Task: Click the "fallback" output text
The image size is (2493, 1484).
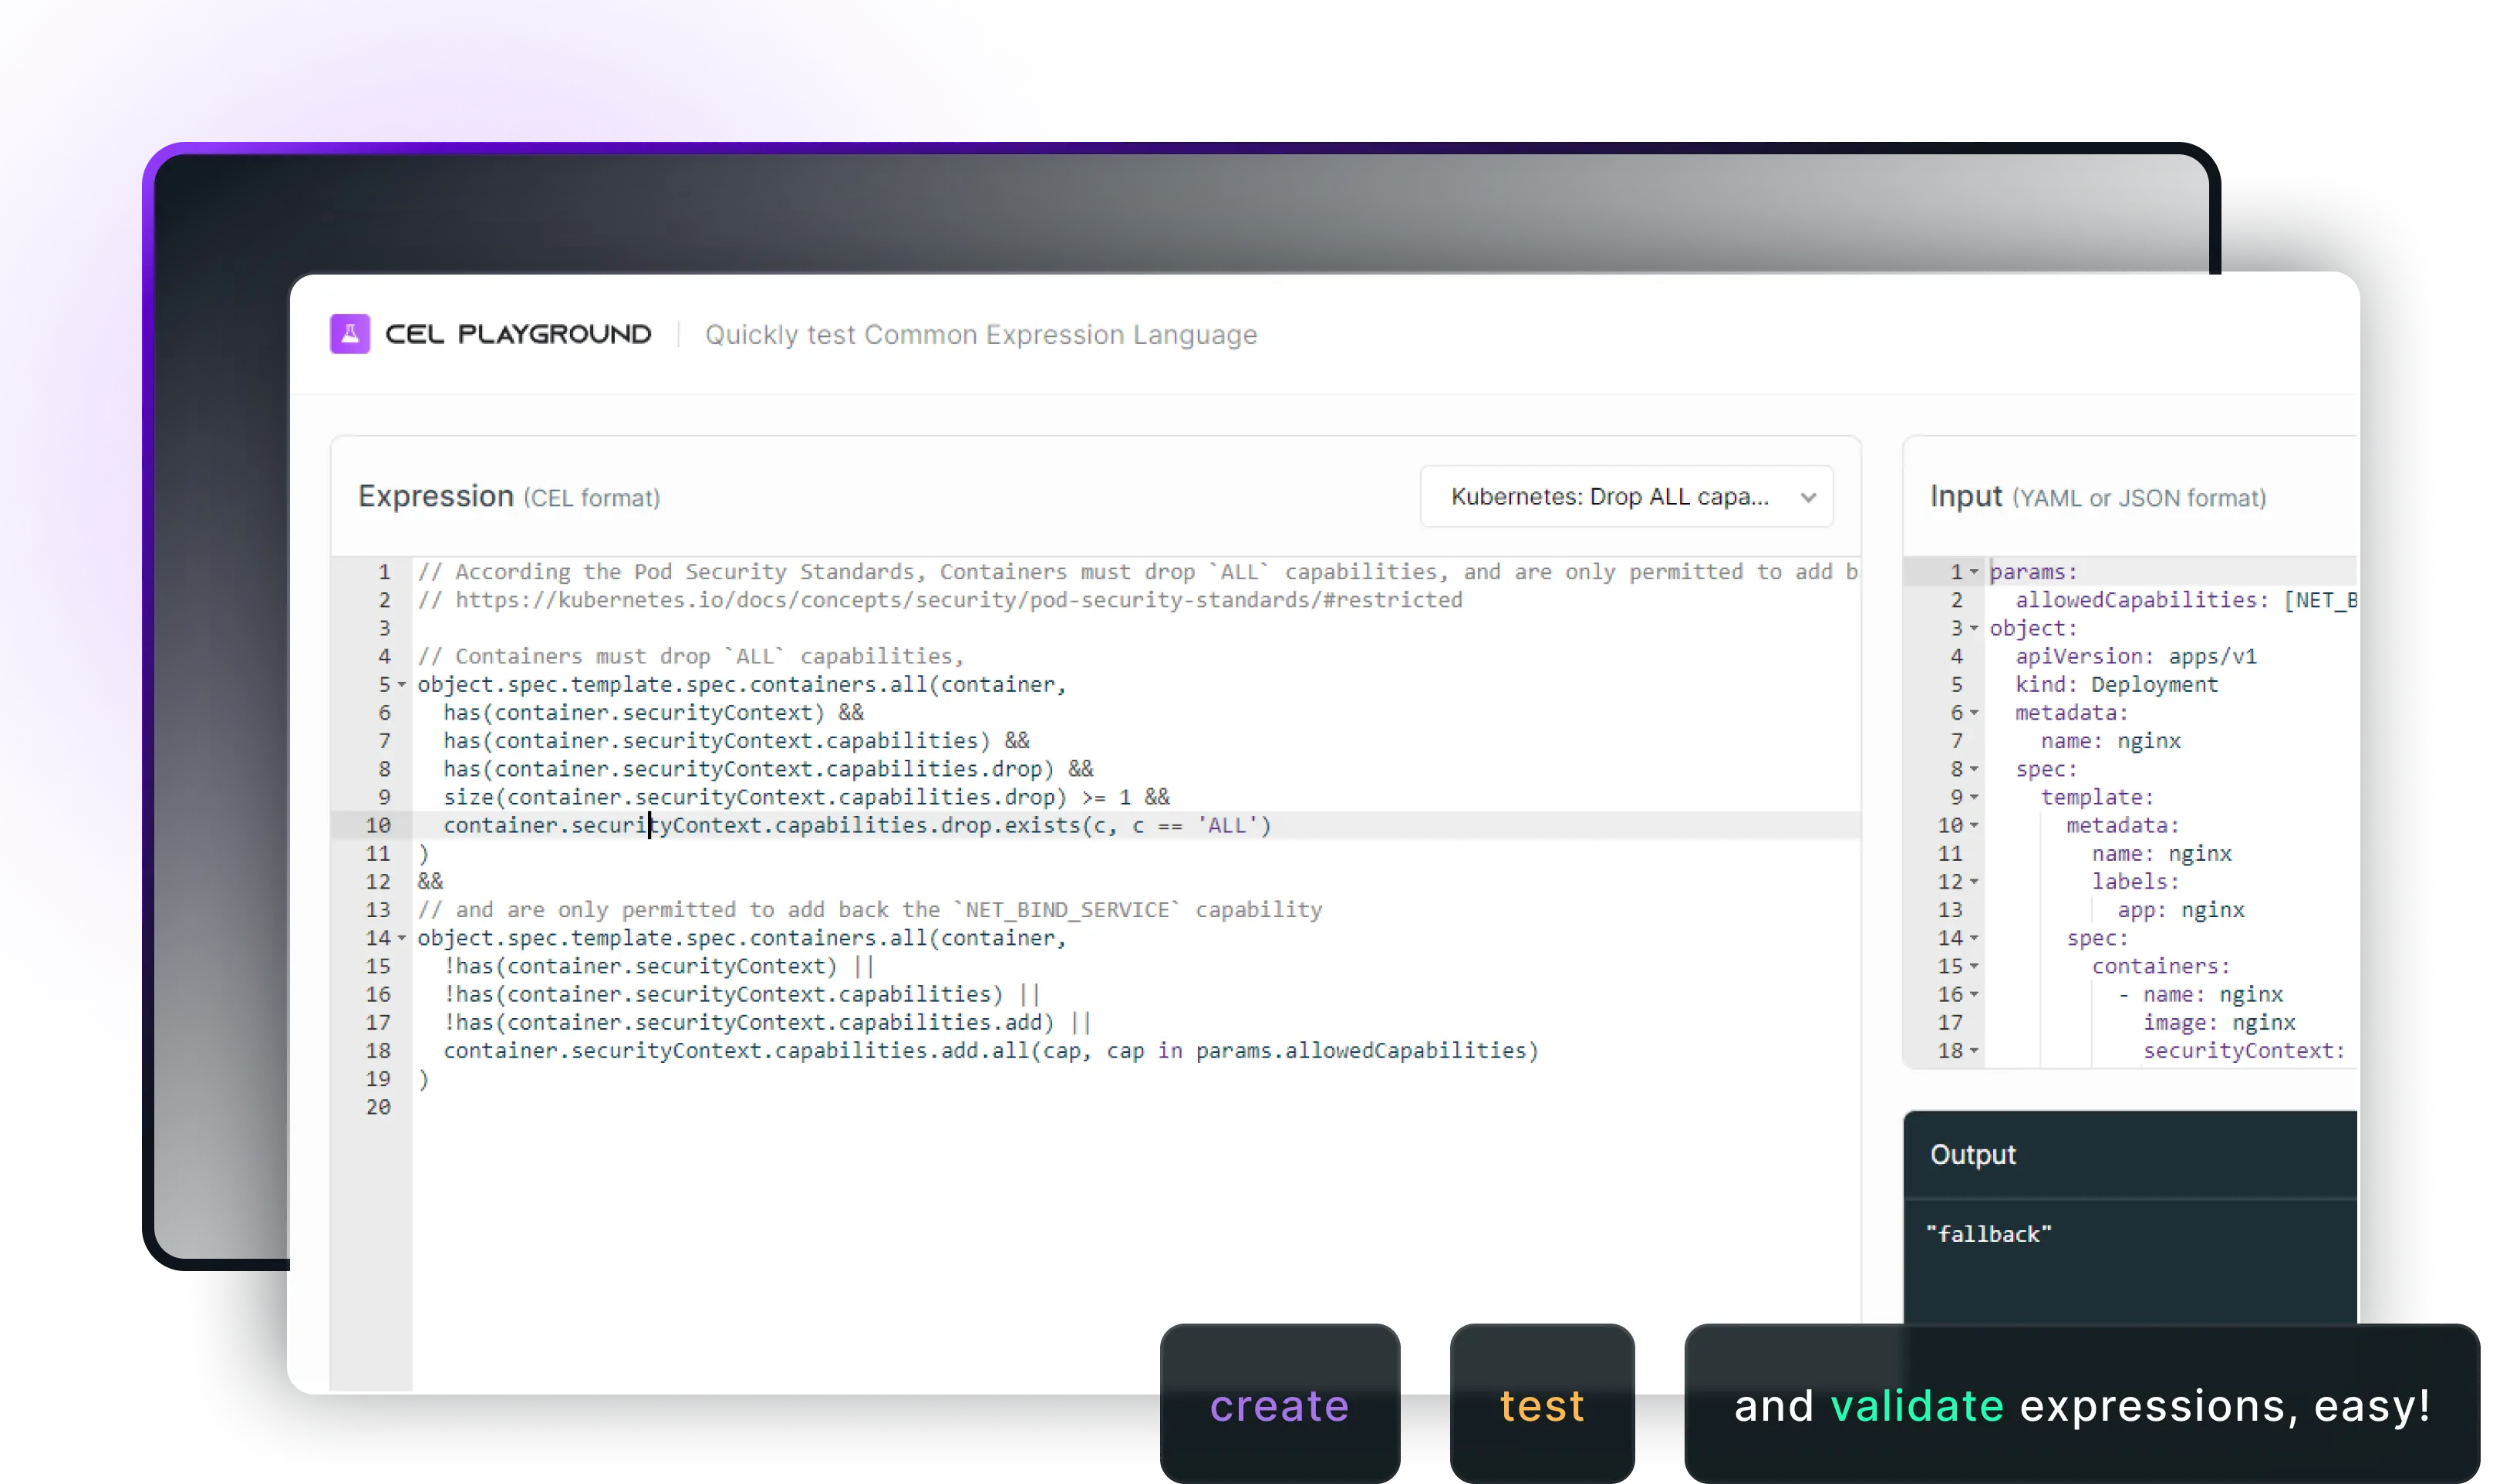Action: click(1988, 1234)
